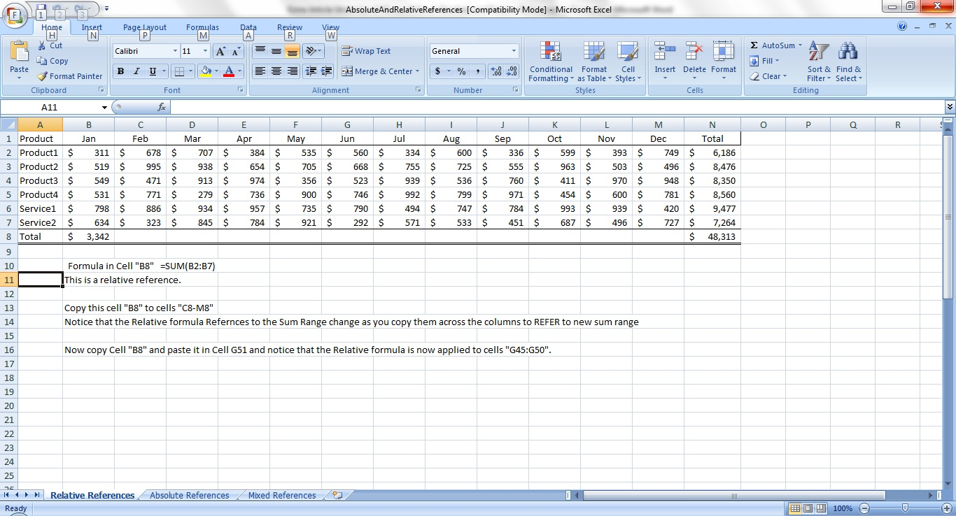This screenshot has width=956, height=516.
Task: Open Find & Select binoculars menu
Action: 848,62
